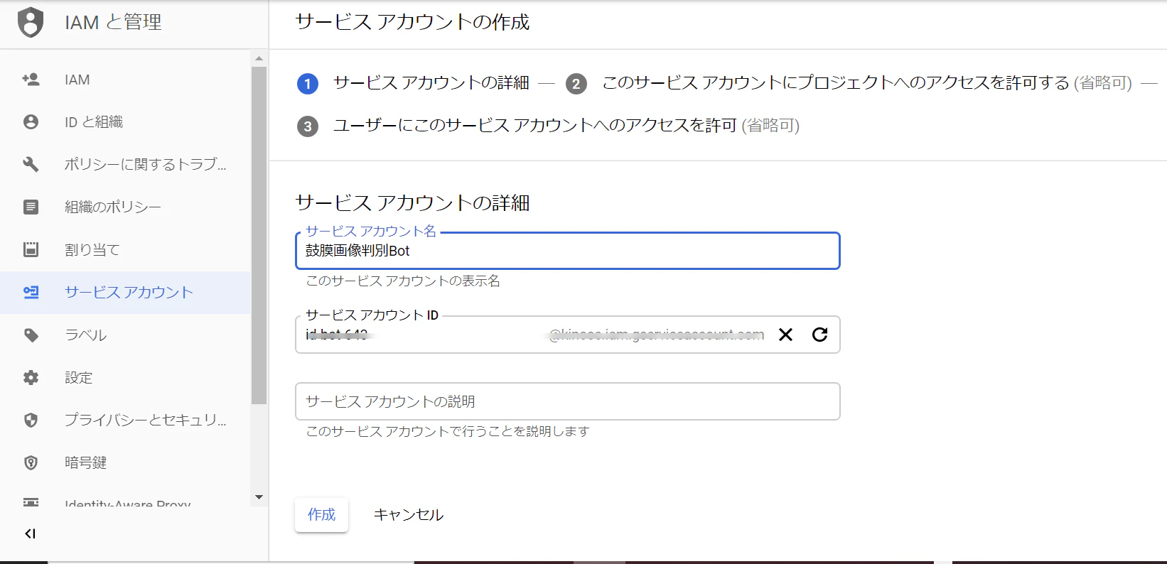
Task: Click step 2 project access permission step
Action: (x=849, y=83)
